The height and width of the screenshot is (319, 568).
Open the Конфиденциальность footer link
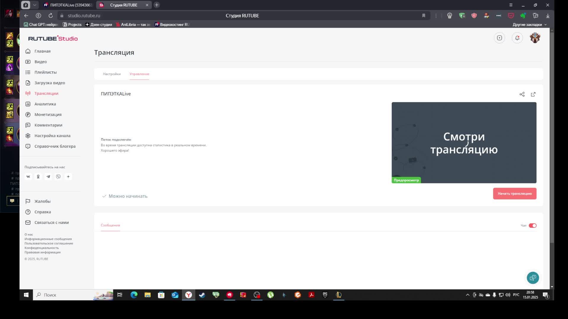pyautogui.click(x=42, y=248)
